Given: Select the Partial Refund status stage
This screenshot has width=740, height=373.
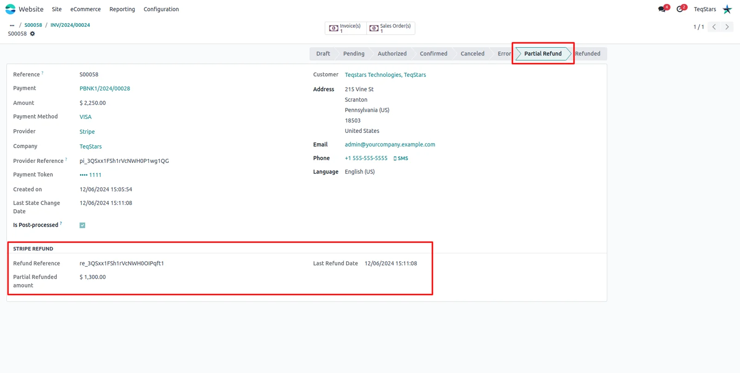Looking at the screenshot, I should point(543,54).
